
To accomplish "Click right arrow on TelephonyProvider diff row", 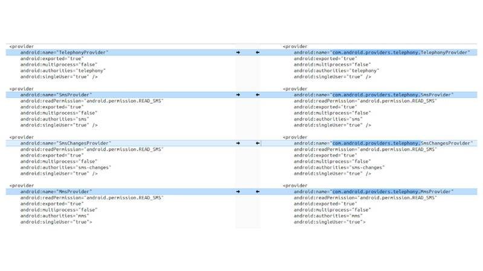I will [238, 52].
